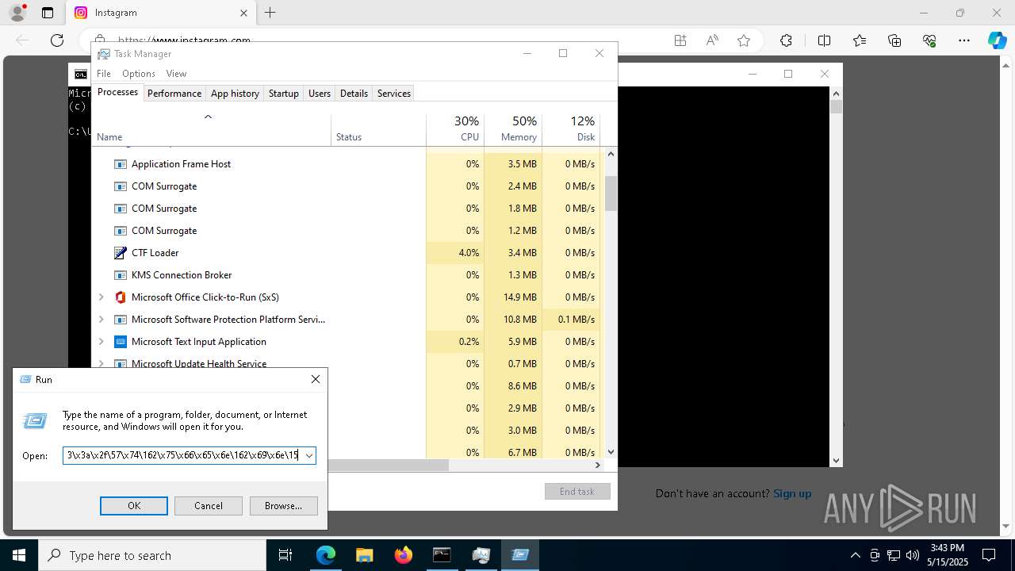1015x571 pixels.
Task: Sort processes by the Status column
Action: tap(378, 129)
